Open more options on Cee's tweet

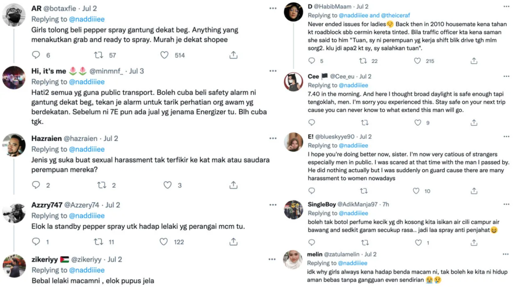click(505, 76)
